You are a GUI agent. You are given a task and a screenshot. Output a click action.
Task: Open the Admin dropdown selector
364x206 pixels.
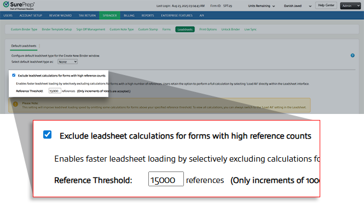click(350, 6)
